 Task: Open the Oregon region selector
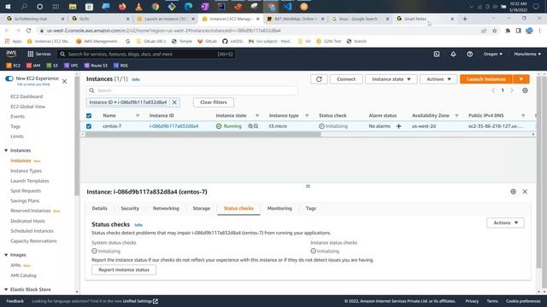pyautogui.click(x=493, y=54)
